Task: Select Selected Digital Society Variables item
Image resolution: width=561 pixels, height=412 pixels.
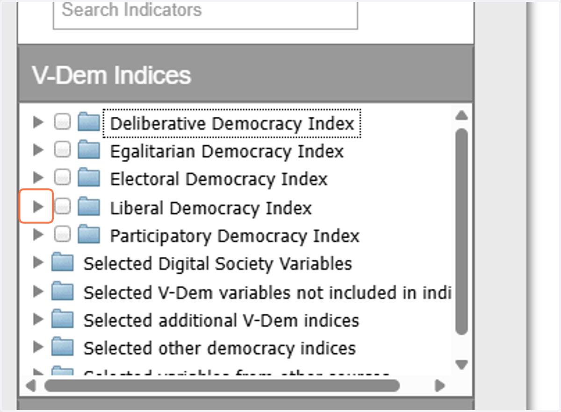Action: (x=217, y=264)
